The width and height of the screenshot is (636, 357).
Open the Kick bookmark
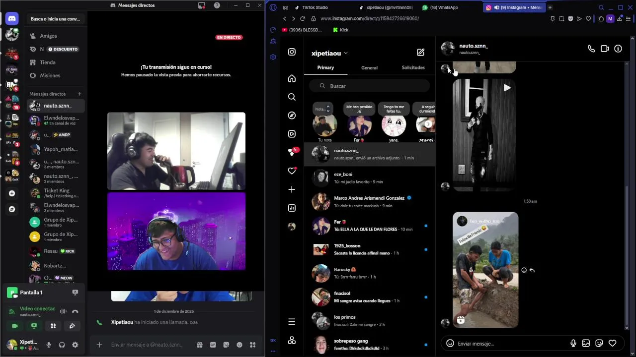[x=341, y=30]
